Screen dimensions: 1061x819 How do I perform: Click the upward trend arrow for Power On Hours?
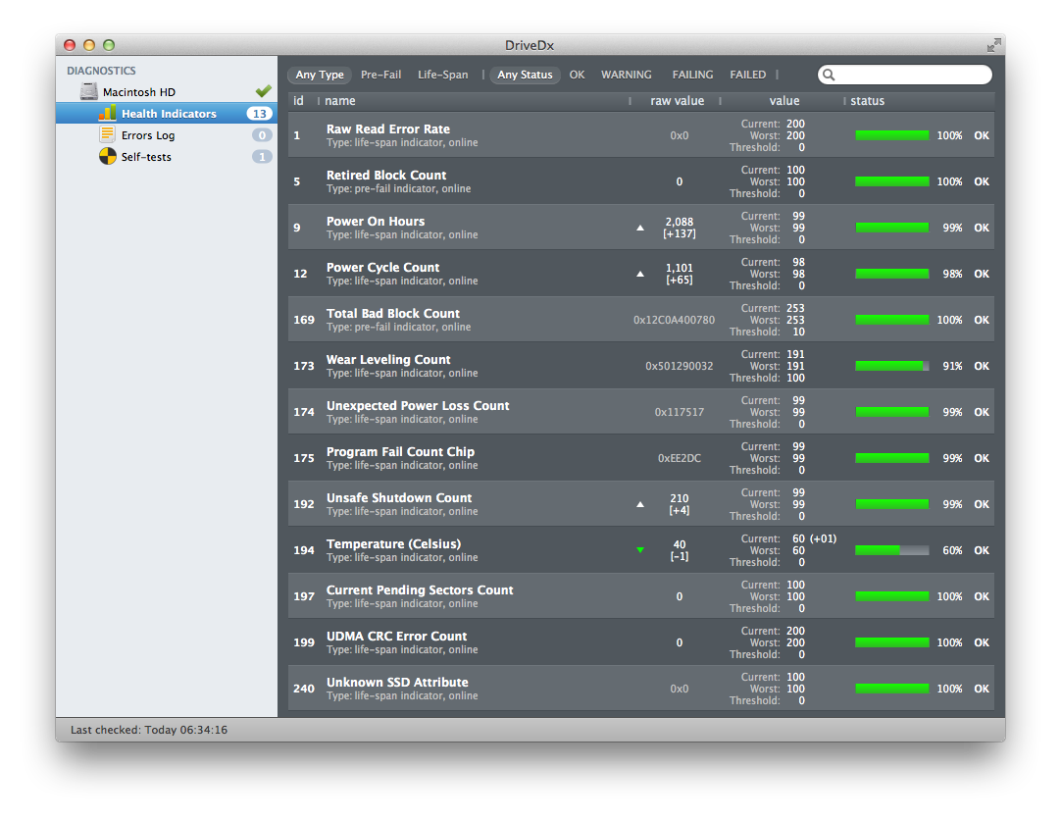(640, 229)
